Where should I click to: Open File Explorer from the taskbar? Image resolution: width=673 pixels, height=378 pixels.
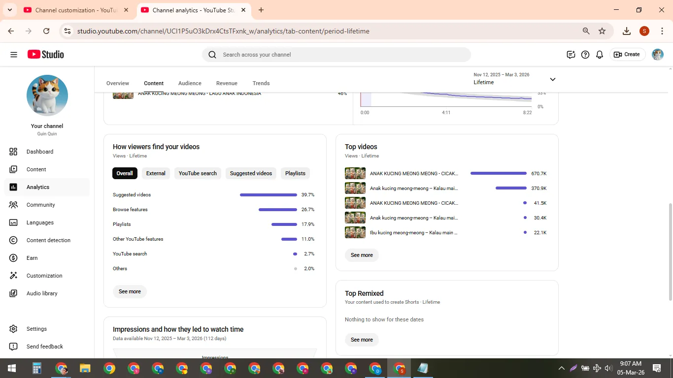point(85,368)
